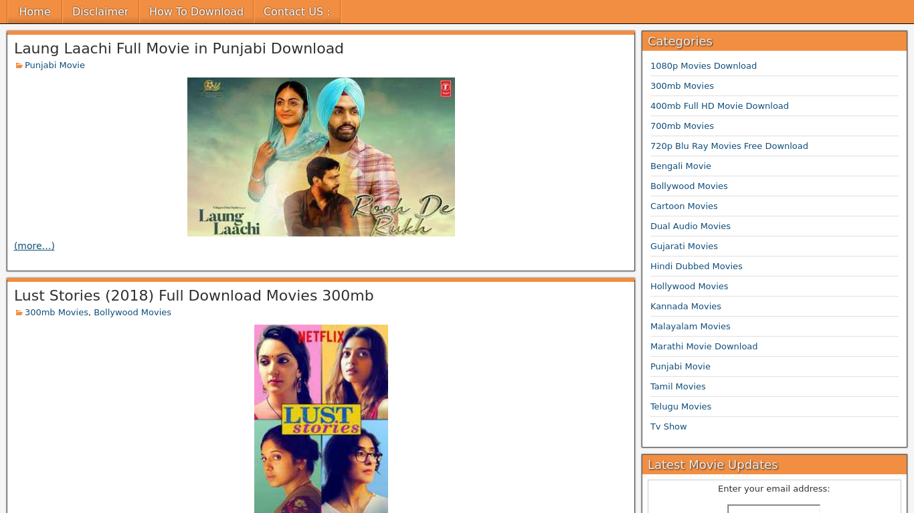Select Tv Show category
The image size is (914, 513).
[x=668, y=426]
